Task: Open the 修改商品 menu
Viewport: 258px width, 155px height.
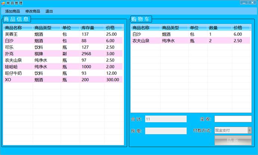Action: click(32, 12)
